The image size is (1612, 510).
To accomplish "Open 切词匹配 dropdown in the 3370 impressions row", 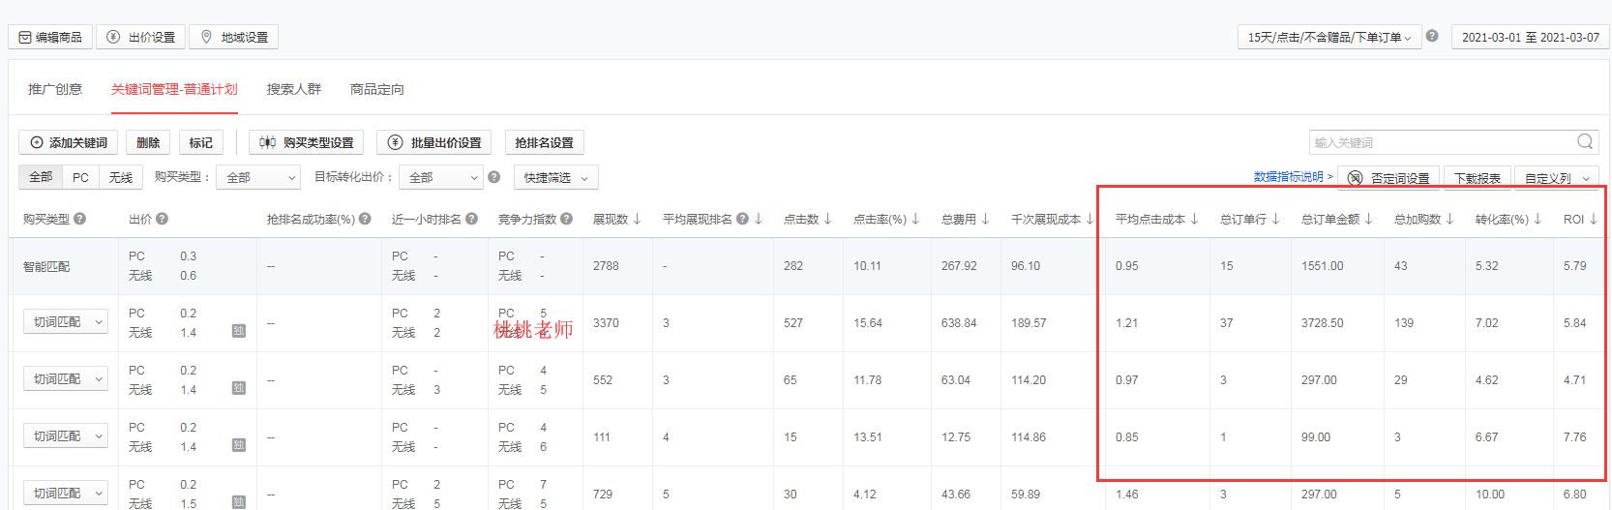I will (65, 322).
